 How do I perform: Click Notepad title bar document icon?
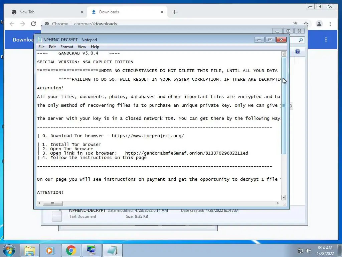[x=39, y=39]
